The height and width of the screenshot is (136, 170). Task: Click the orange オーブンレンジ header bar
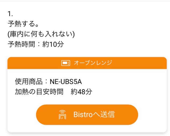click(x=87, y=63)
